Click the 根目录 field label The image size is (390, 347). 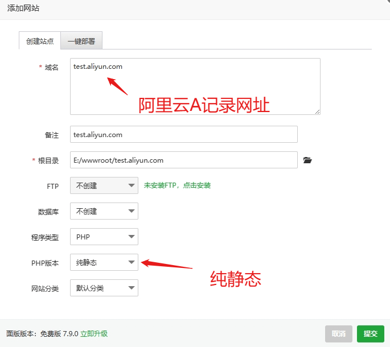click(x=48, y=160)
